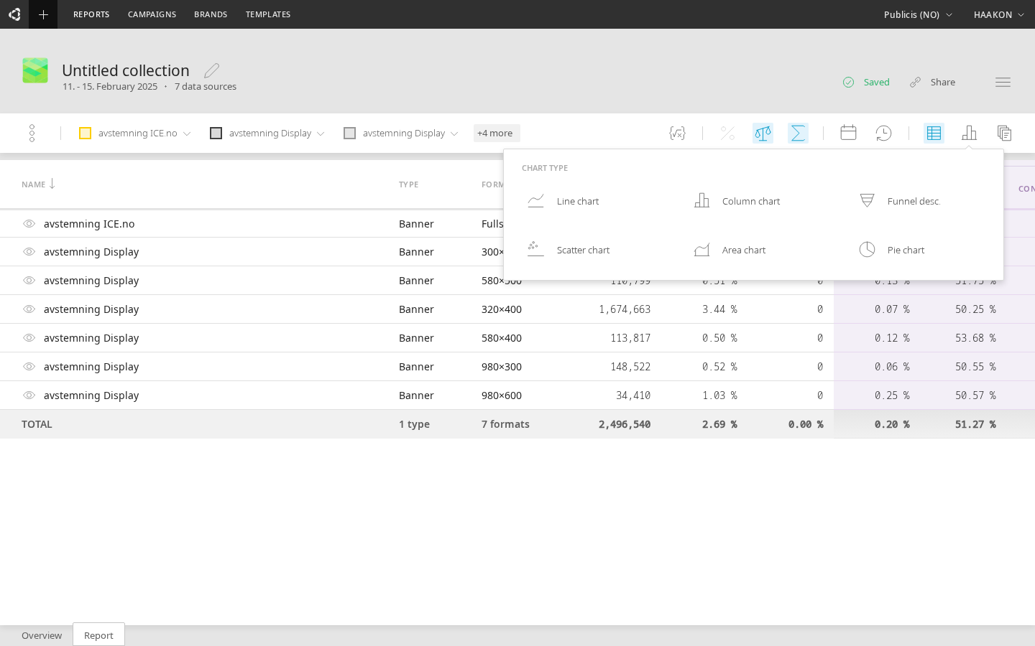Switch to table view icon

tap(934, 133)
